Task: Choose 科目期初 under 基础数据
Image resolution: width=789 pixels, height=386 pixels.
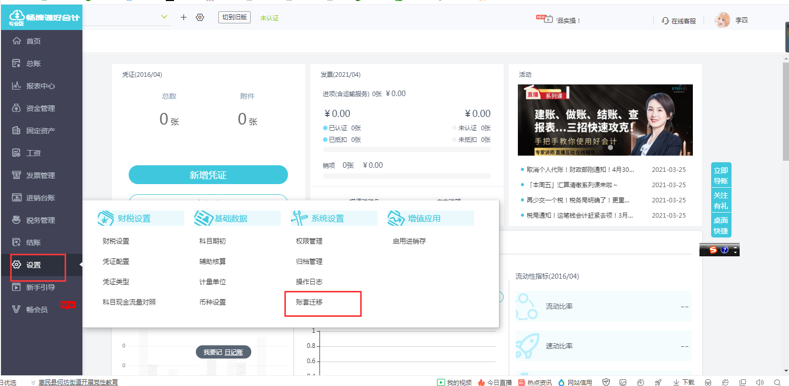Action: click(x=213, y=241)
